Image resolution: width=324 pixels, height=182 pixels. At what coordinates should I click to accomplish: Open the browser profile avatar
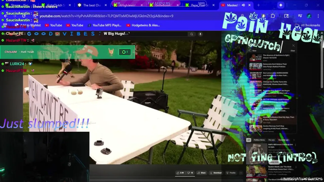point(309,16)
